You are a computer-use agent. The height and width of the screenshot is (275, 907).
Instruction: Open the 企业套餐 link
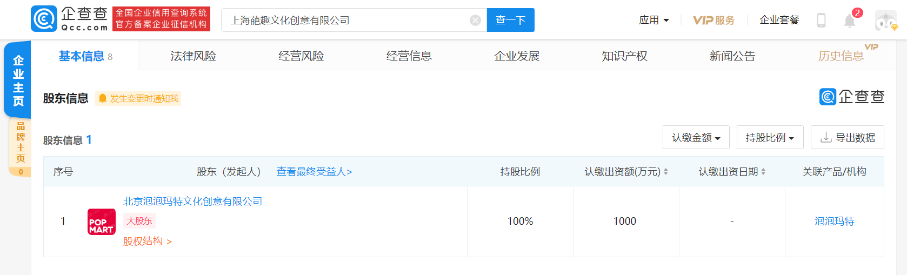tap(779, 20)
